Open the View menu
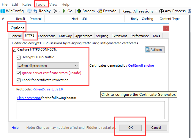This screenshot has height=138, width=191. pyautogui.click(x=53, y=4)
